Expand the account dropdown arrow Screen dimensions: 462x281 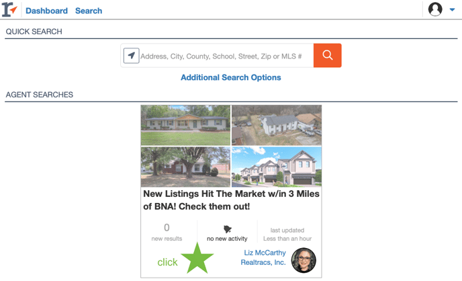pos(452,9)
